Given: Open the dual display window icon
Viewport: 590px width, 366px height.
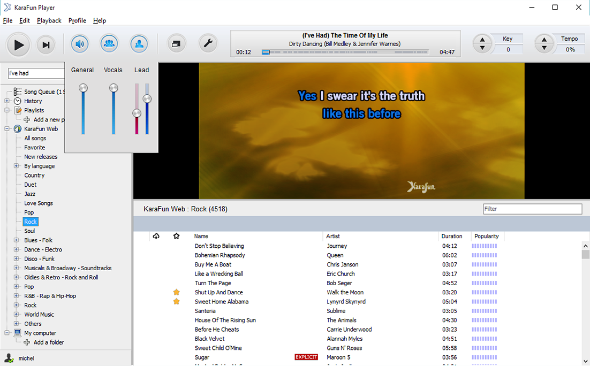Looking at the screenshot, I should click(x=176, y=44).
